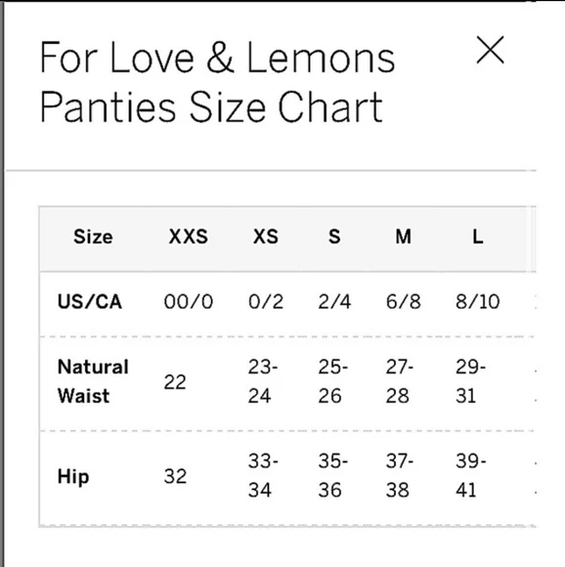
Task: Click the Size header label cell
Action: tap(93, 237)
